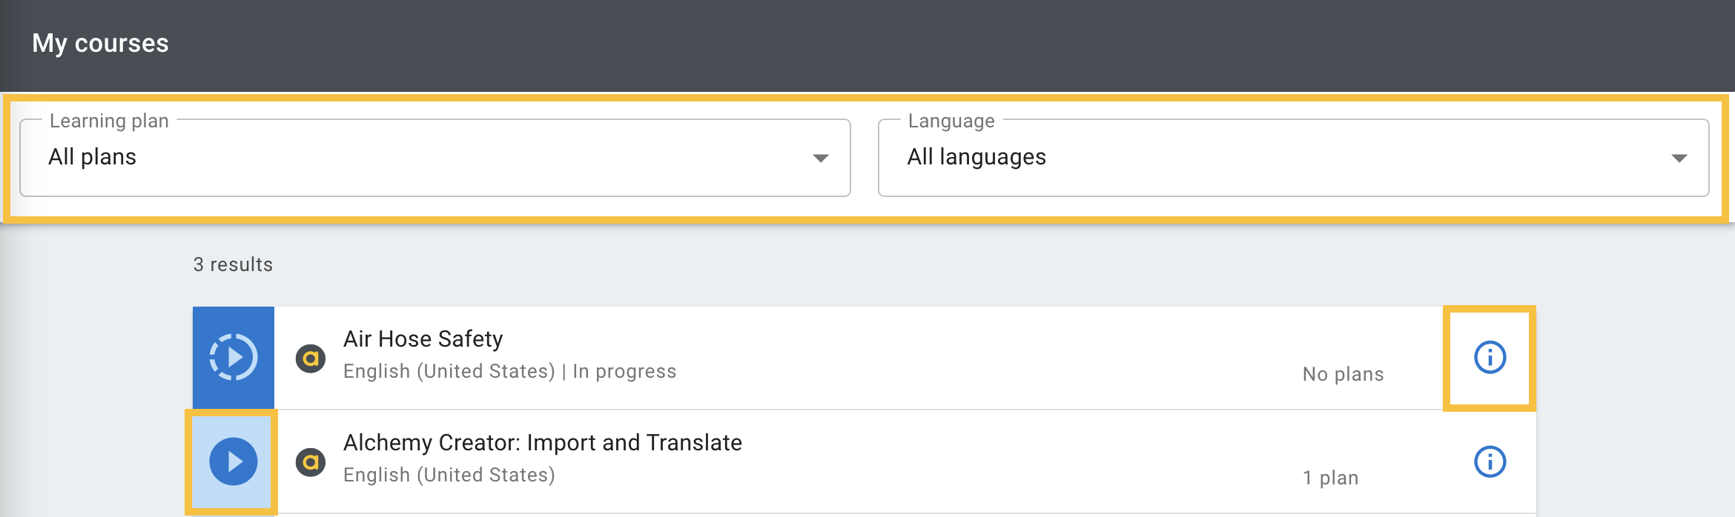This screenshot has height=517, width=1735.
Task: Click English (United States) under Alchemy Creator
Action: click(x=449, y=475)
